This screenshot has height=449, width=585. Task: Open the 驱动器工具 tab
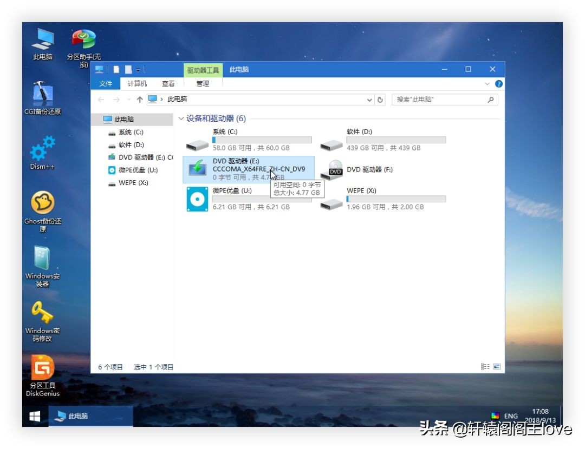[x=202, y=69]
